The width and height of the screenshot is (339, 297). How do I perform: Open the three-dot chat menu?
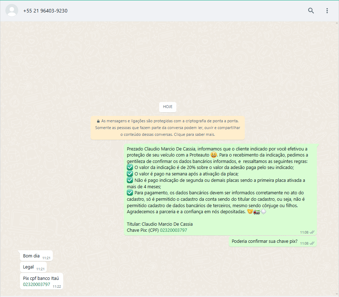point(327,11)
